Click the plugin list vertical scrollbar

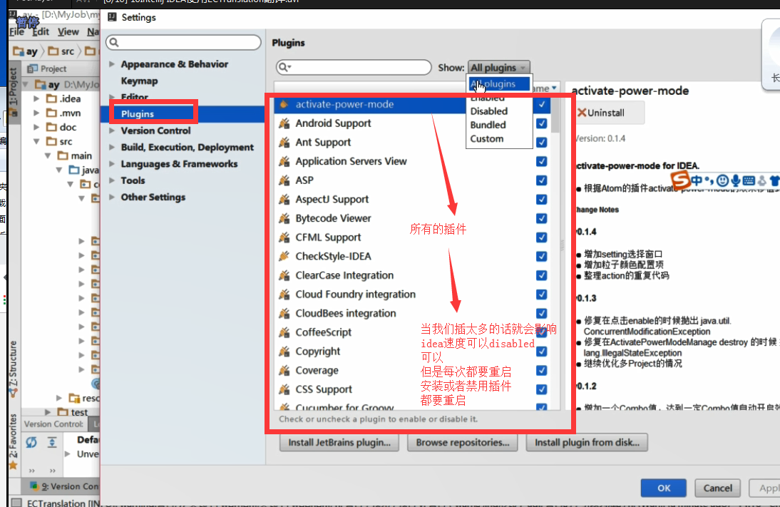555,116
